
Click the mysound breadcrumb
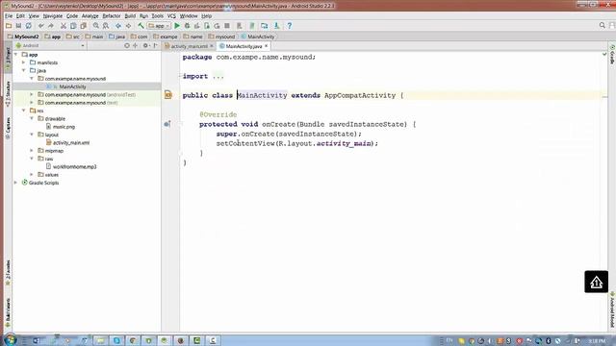221,37
